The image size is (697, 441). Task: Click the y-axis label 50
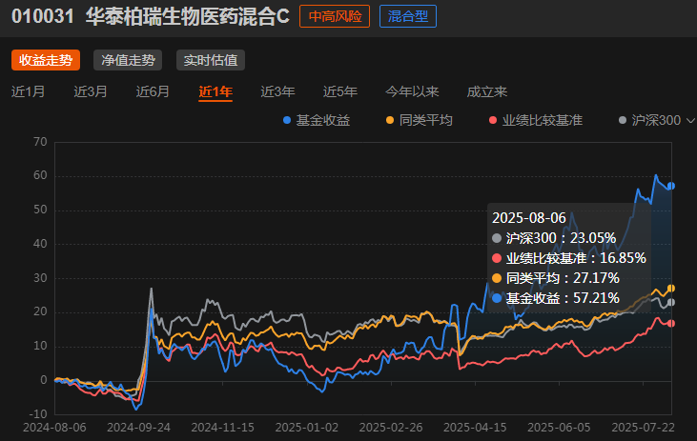coord(40,210)
